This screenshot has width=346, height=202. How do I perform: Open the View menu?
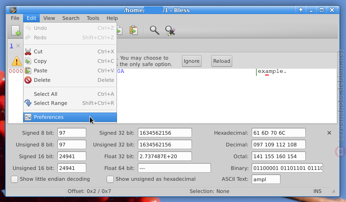pos(49,18)
